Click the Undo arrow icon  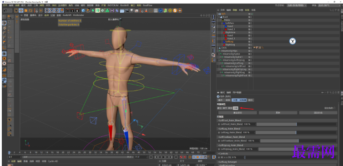[x=5, y=10]
